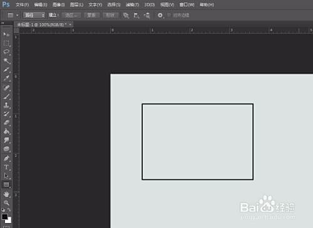The width and height of the screenshot is (313, 228).
Task: Open the 选择(S) menu
Action: click(114, 4)
